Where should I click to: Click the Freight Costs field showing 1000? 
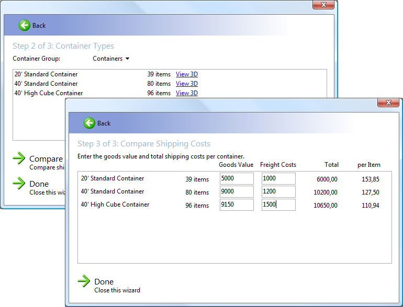(278, 178)
